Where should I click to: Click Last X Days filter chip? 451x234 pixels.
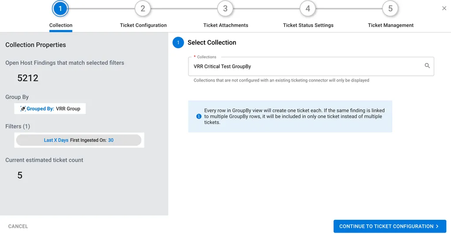click(78, 140)
